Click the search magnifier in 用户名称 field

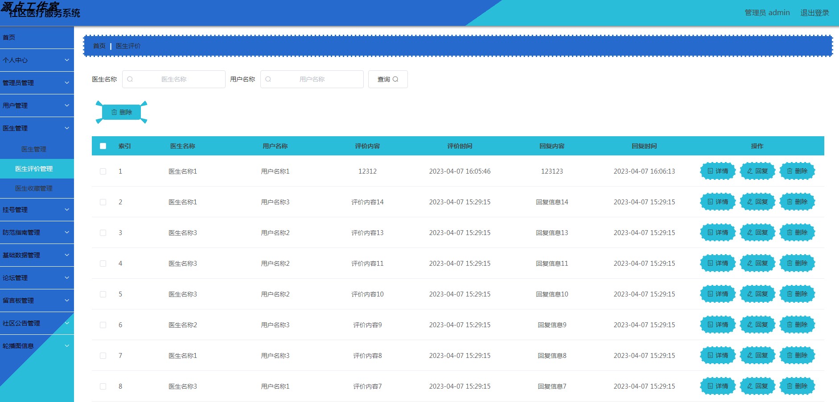click(x=267, y=79)
